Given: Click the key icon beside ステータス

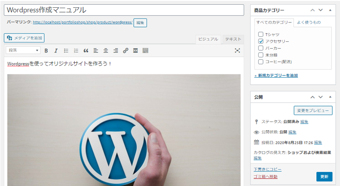Looking at the screenshot, I should click(257, 122).
